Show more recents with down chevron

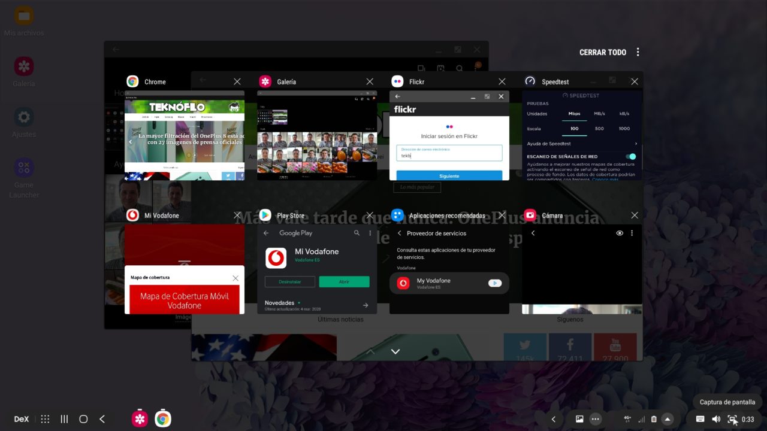(x=395, y=351)
